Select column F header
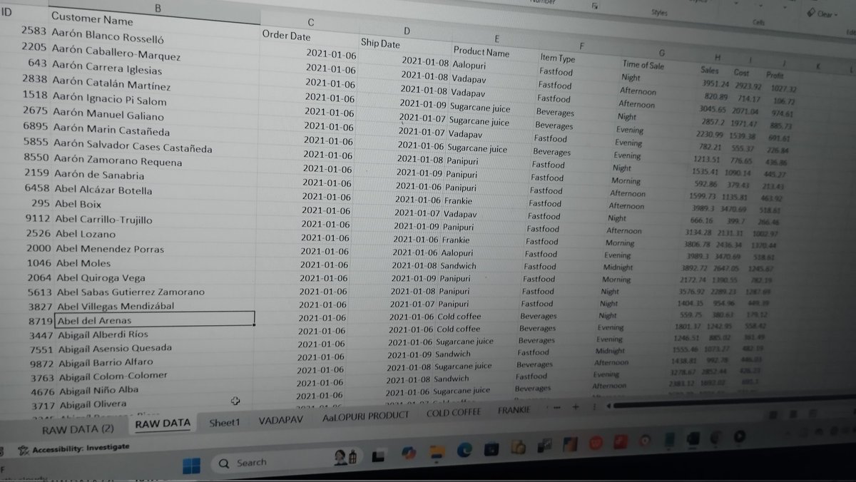The width and height of the screenshot is (856, 482). coord(582,46)
